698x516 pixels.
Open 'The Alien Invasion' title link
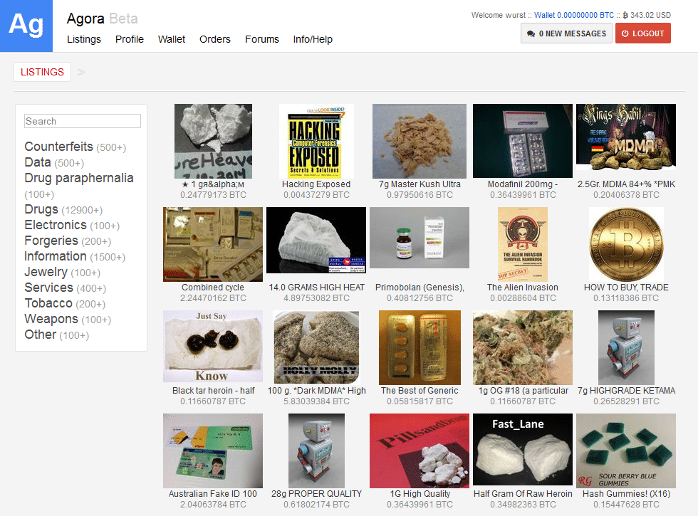pos(523,288)
